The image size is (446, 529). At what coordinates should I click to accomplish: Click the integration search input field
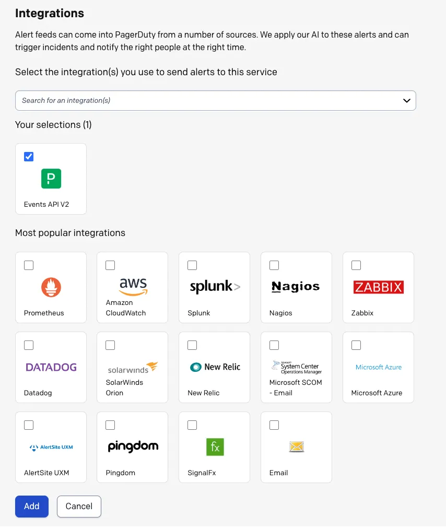157,100
